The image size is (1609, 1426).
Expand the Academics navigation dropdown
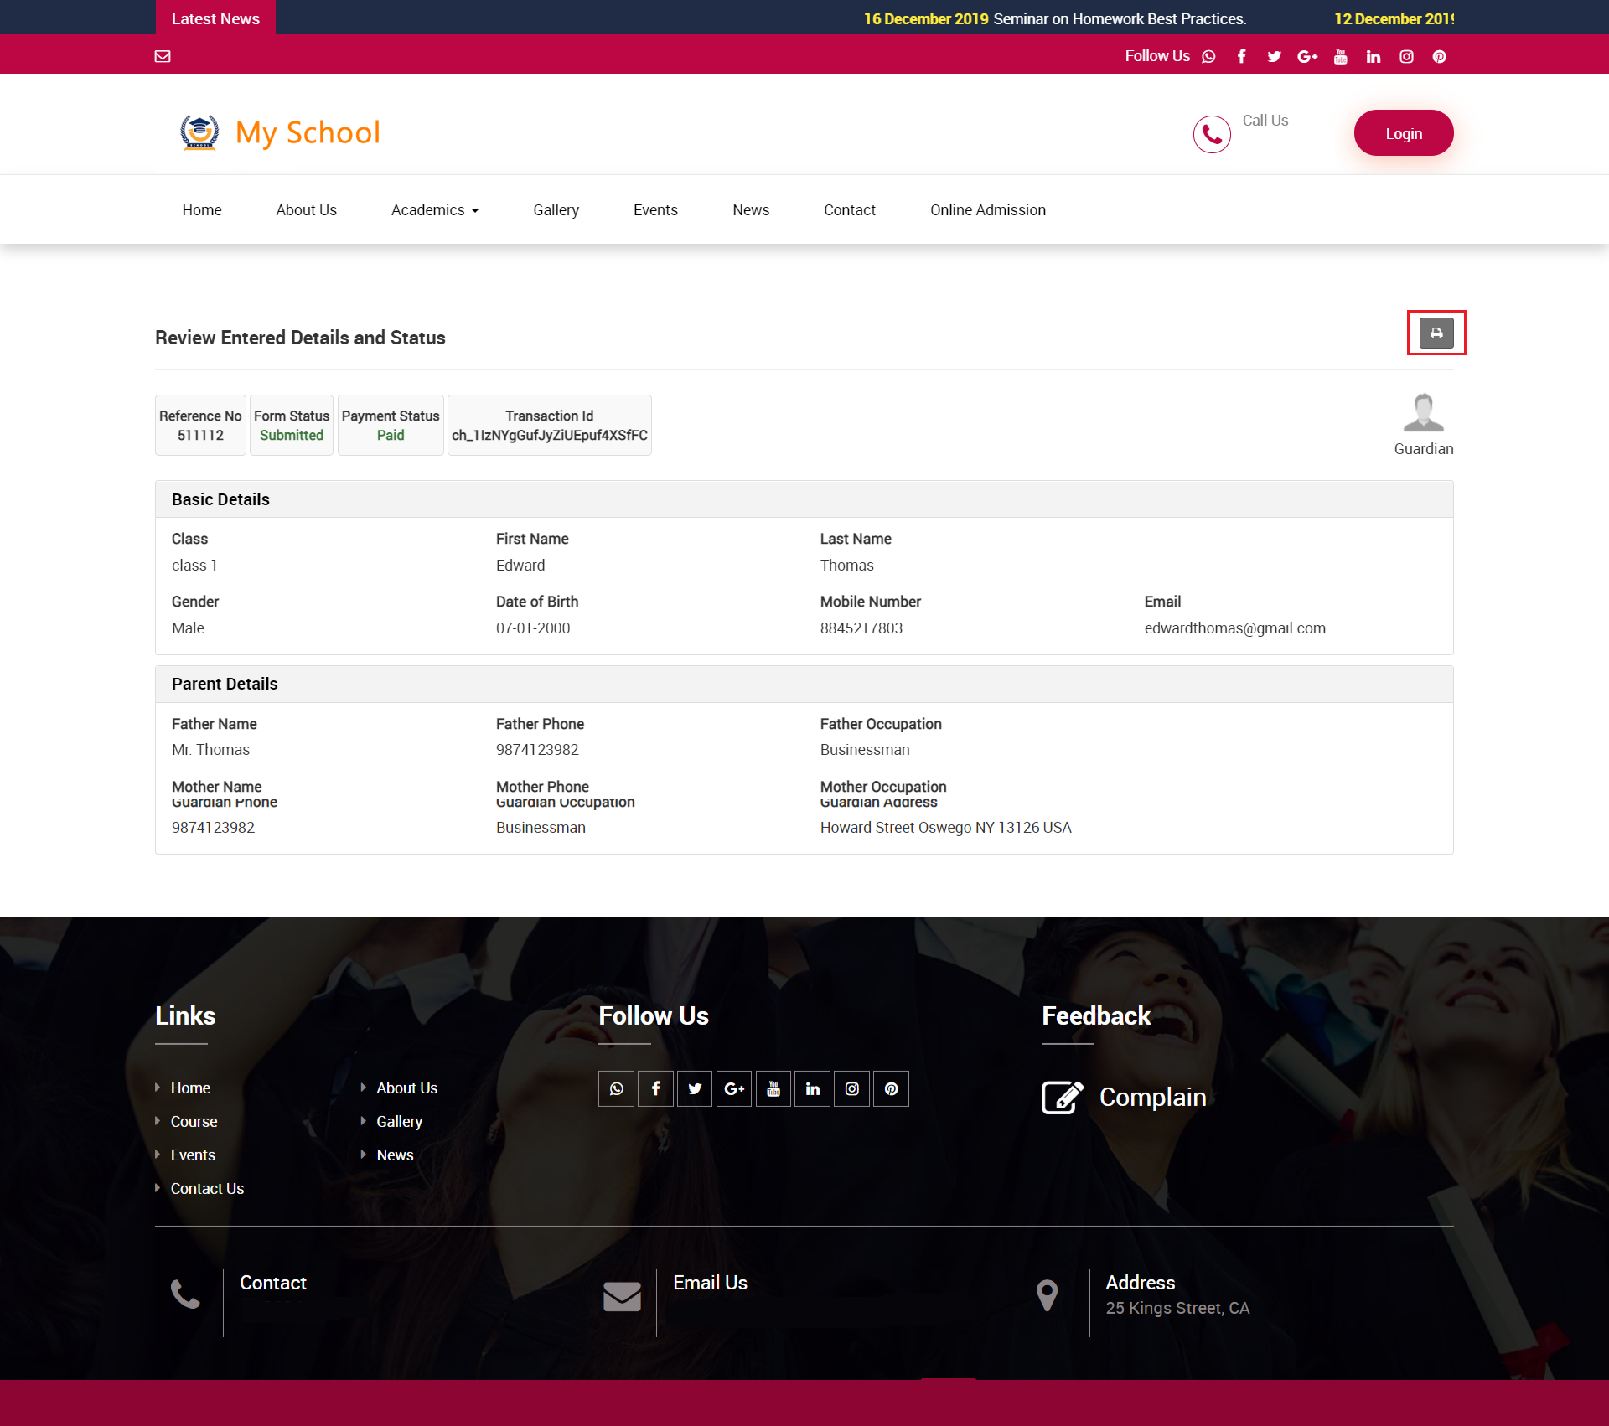coord(434,209)
